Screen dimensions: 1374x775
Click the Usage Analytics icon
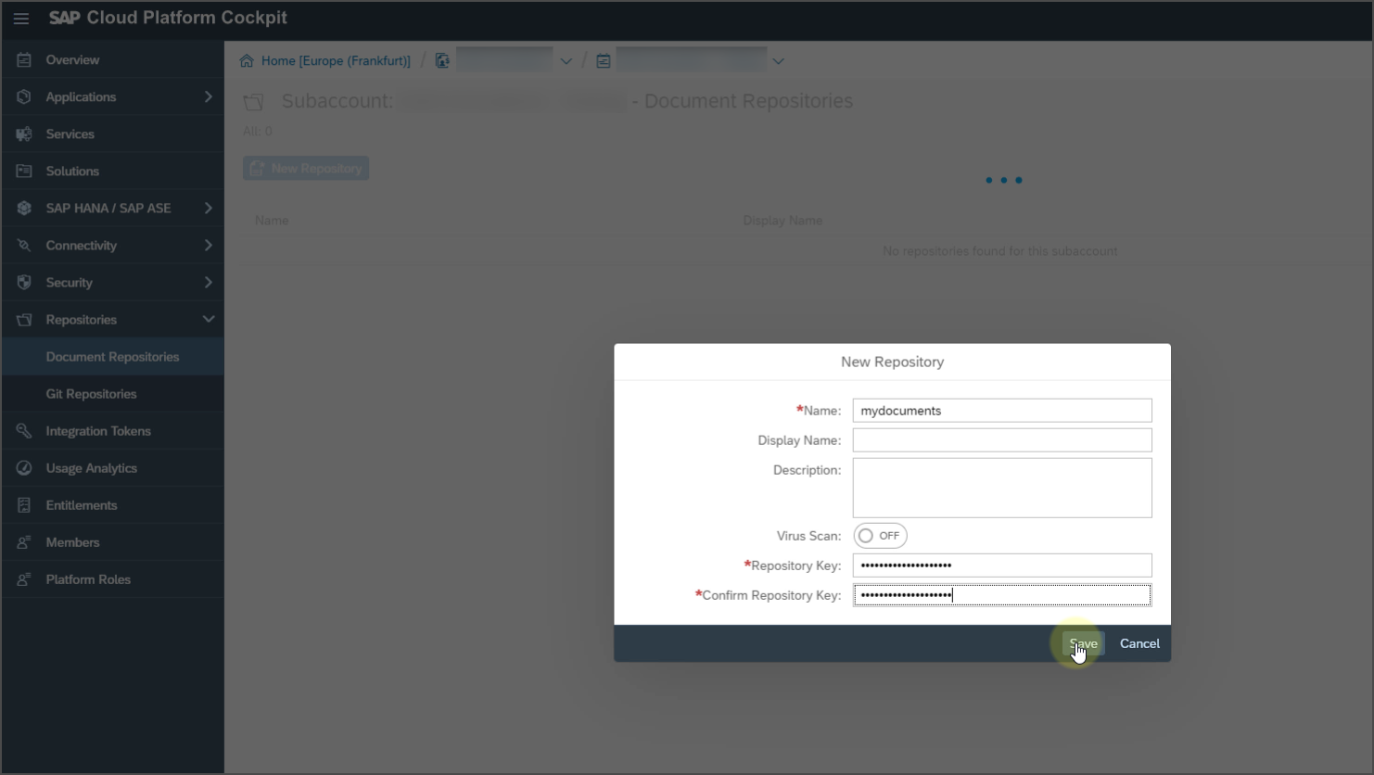[23, 467]
